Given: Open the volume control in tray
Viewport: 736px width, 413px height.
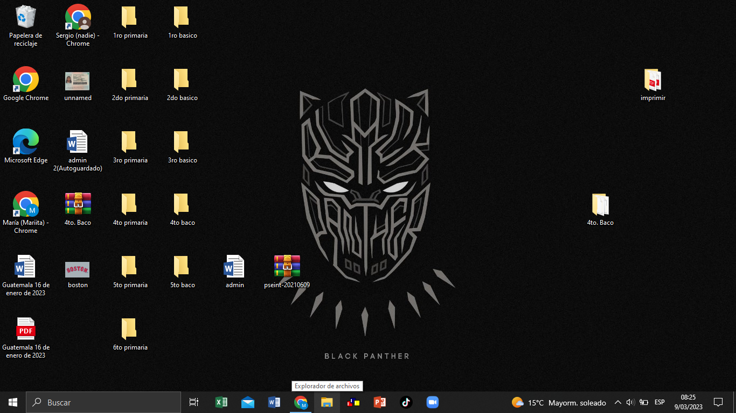Looking at the screenshot, I should coord(630,402).
